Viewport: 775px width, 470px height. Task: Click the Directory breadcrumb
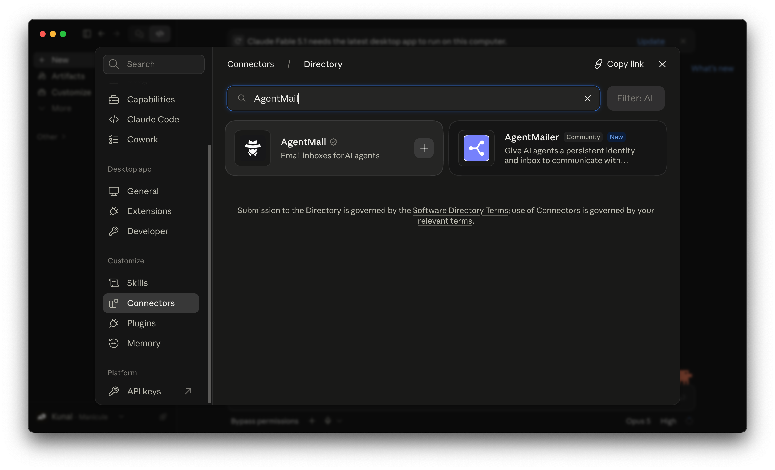(x=323, y=64)
